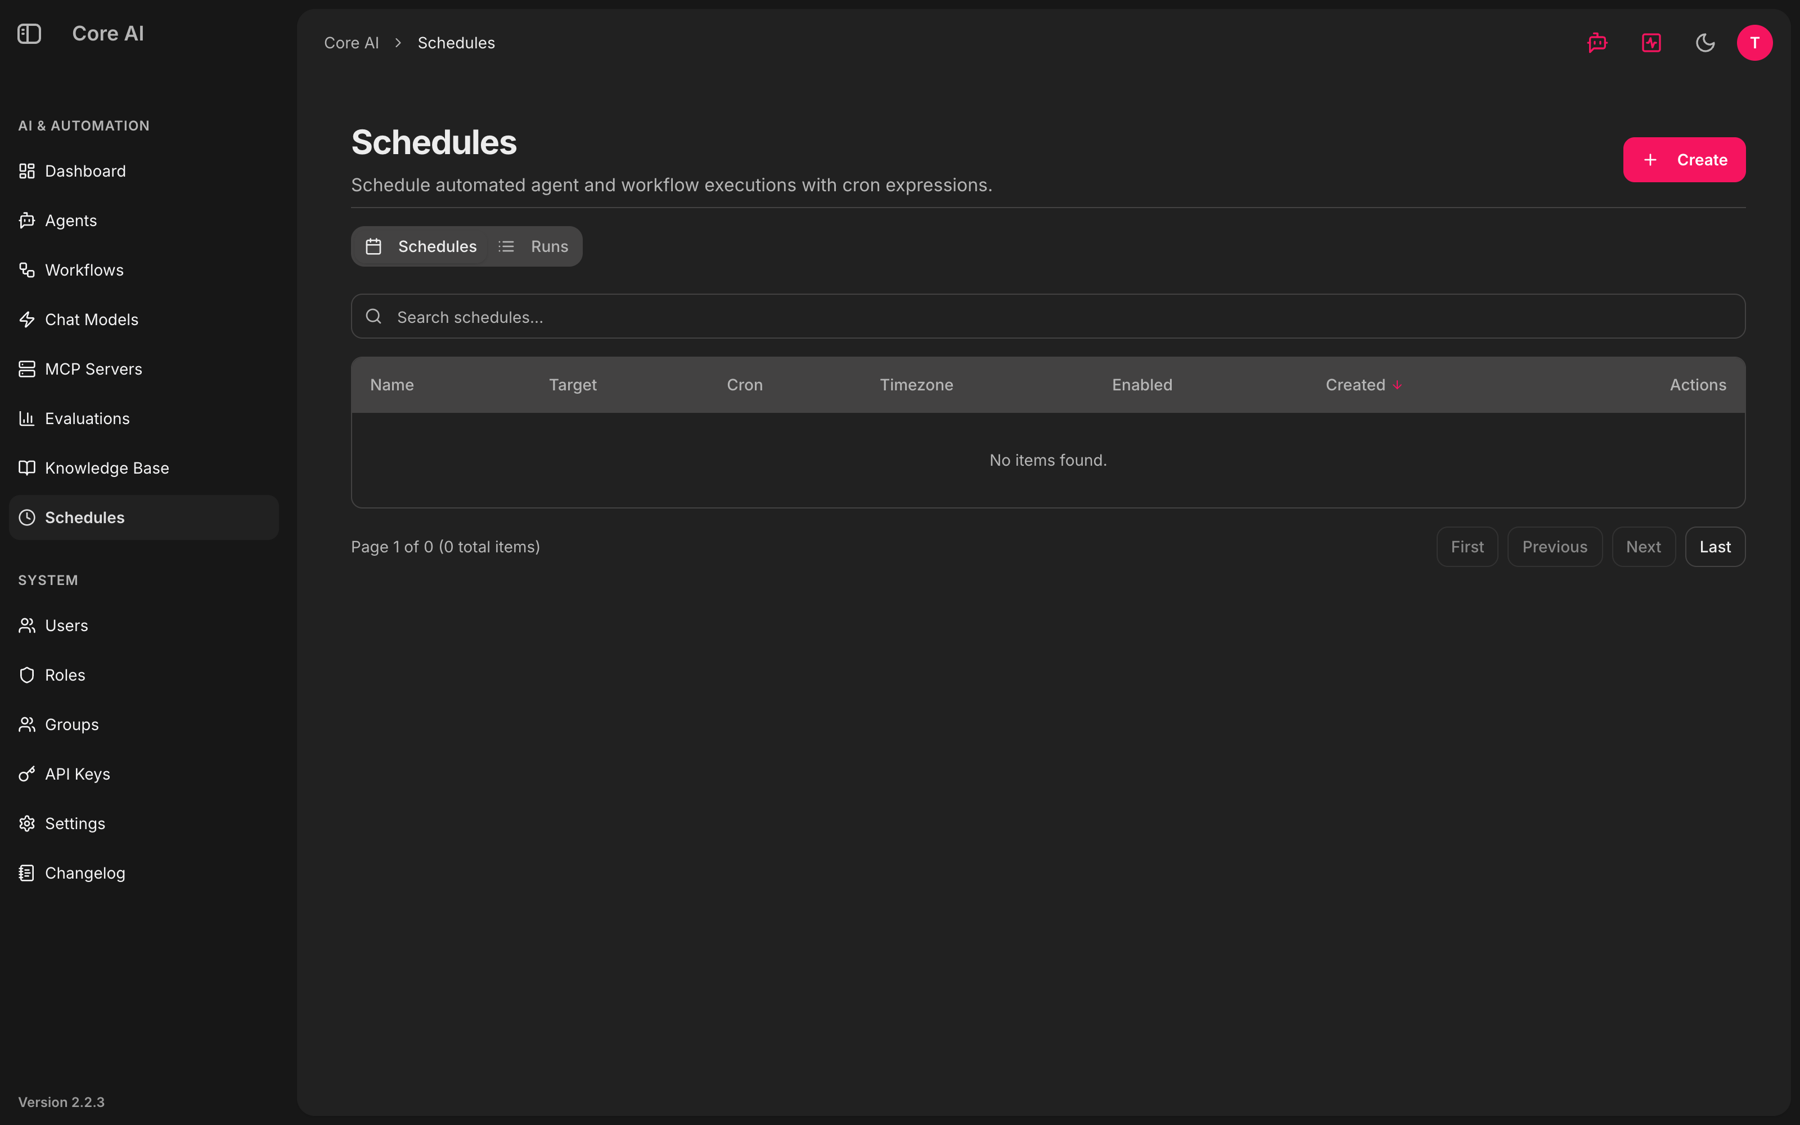Viewport: 1800px width, 1125px height.
Task: Click the Schedules breadcrumb
Action: 456,43
